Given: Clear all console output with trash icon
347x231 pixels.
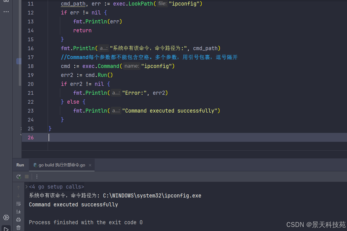Looking at the screenshot, I should pyautogui.click(x=18, y=227).
